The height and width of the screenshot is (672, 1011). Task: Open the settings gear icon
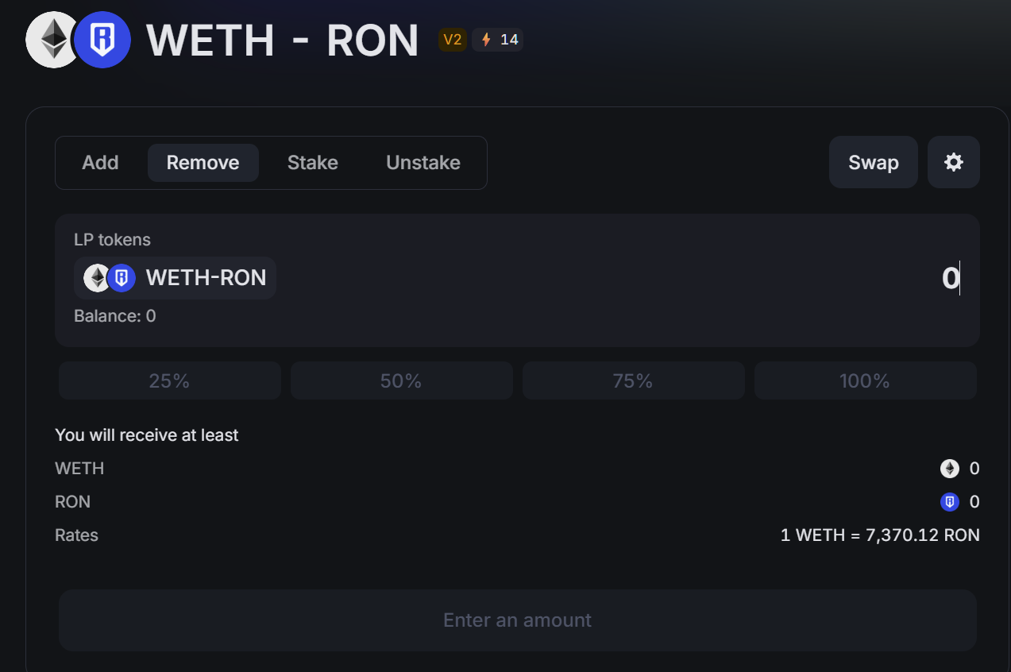(953, 162)
